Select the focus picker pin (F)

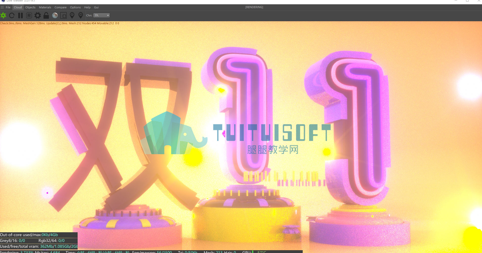(72, 16)
